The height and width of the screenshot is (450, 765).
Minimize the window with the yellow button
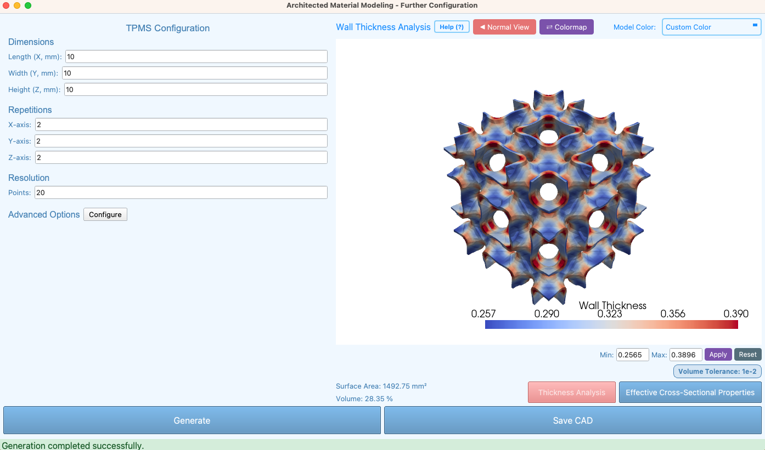click(x=17, y=5)
